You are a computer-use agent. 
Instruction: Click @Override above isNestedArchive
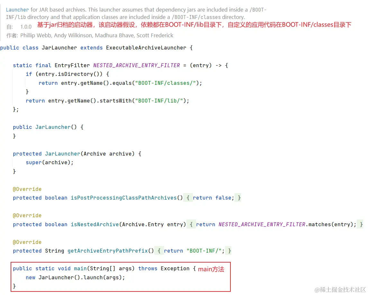[27, 215]
